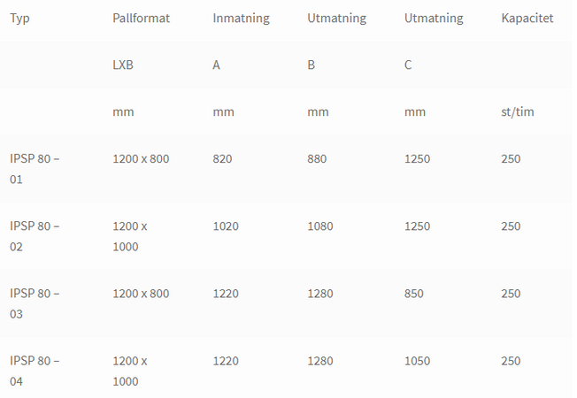
Task: Select the 1050 Utmatning C value
Action: tap(418, 361)
